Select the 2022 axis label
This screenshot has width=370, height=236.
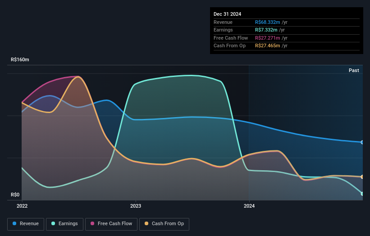tap(22, 206)
